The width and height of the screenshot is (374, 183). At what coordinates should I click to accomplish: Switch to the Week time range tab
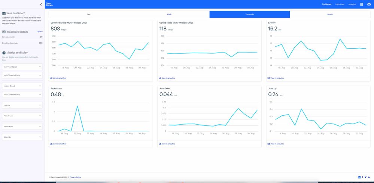click(169, 14)
